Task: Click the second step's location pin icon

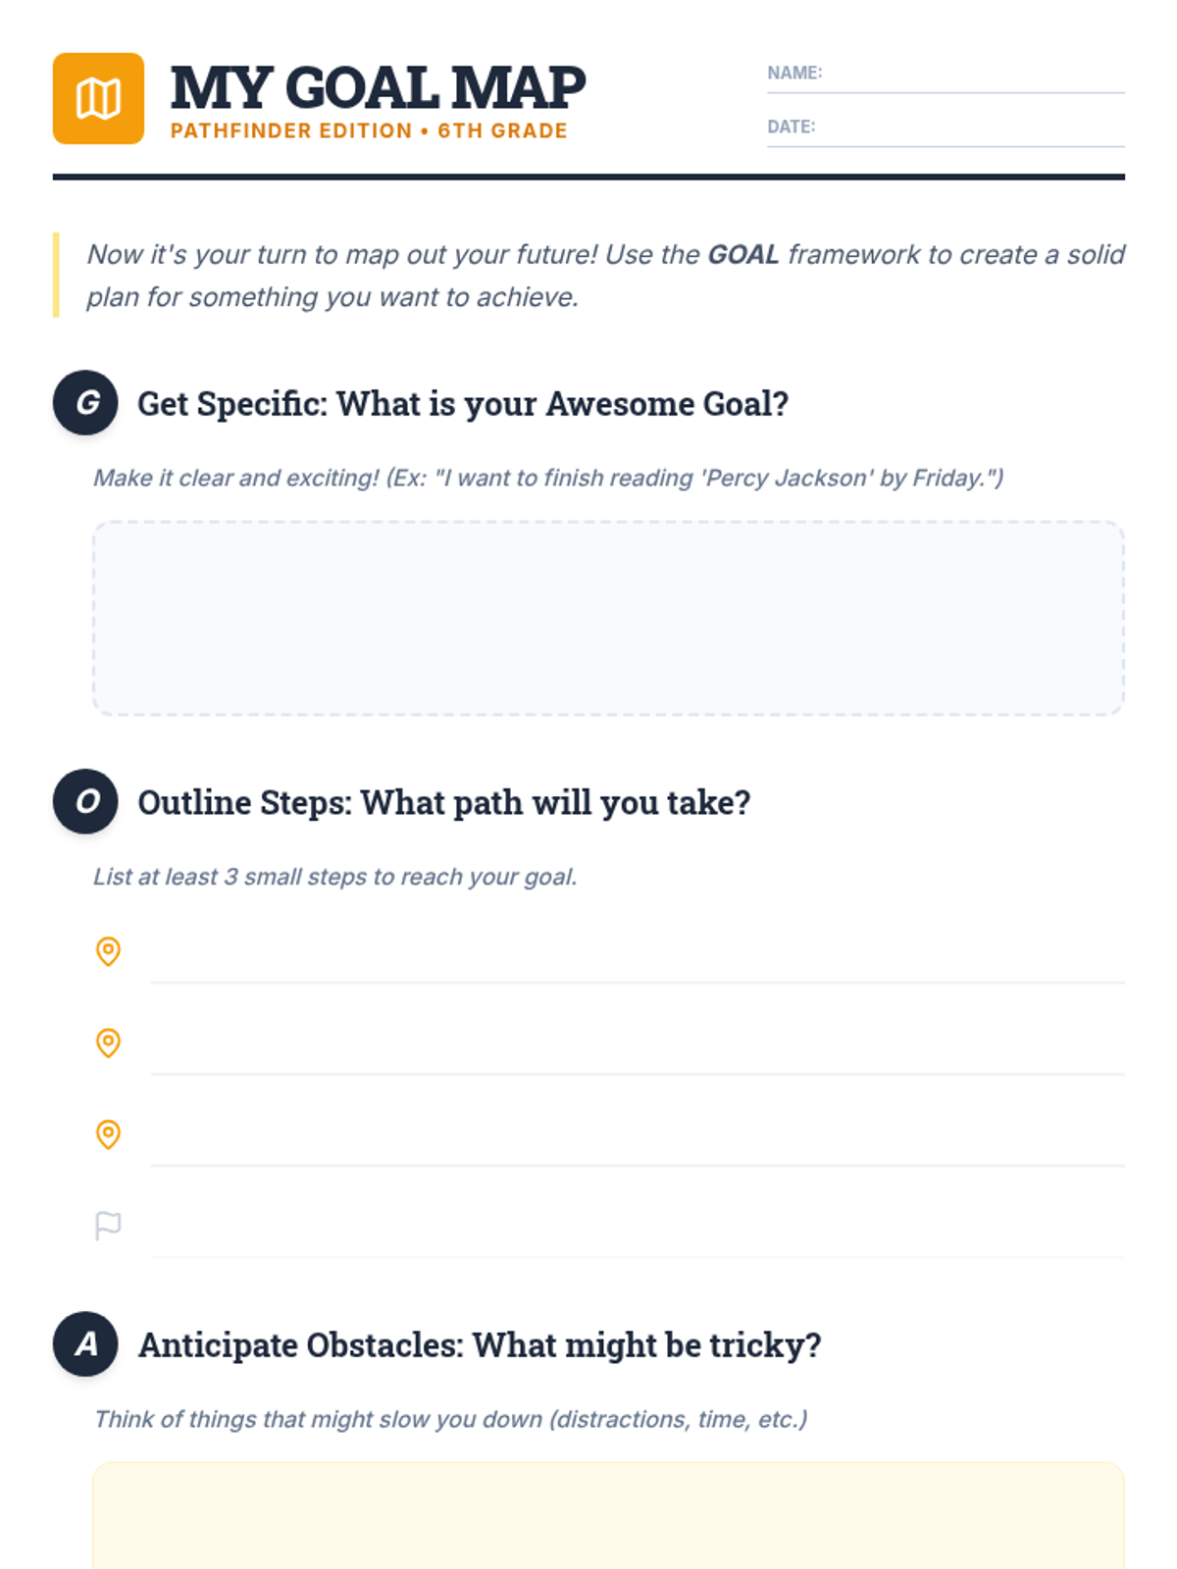Action: coord(108,1042)
